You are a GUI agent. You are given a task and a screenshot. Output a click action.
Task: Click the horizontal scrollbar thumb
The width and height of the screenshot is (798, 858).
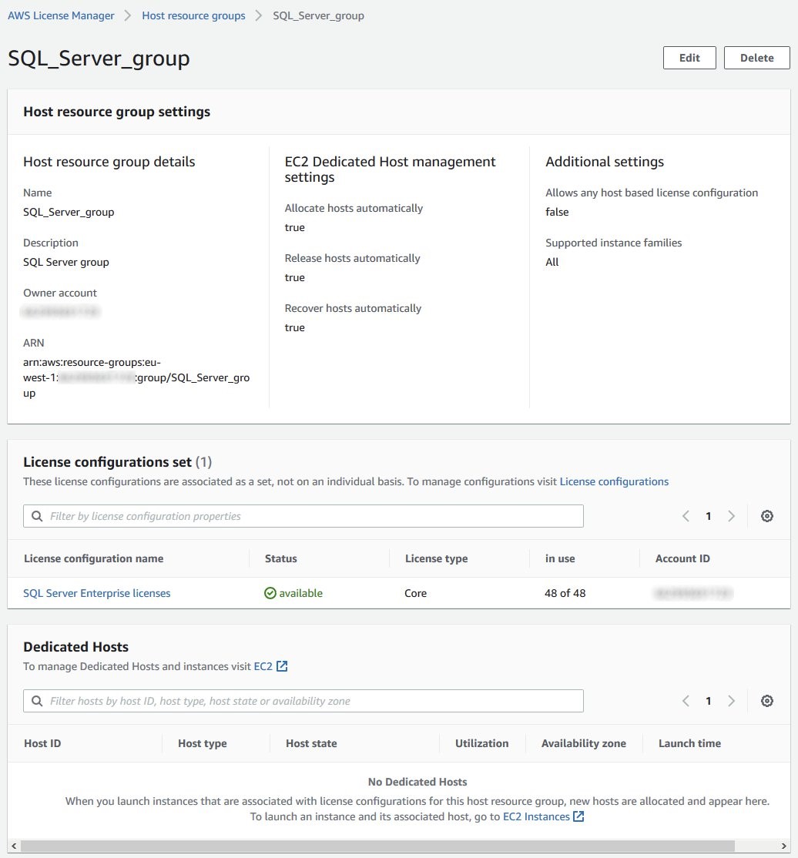[377, 846]
